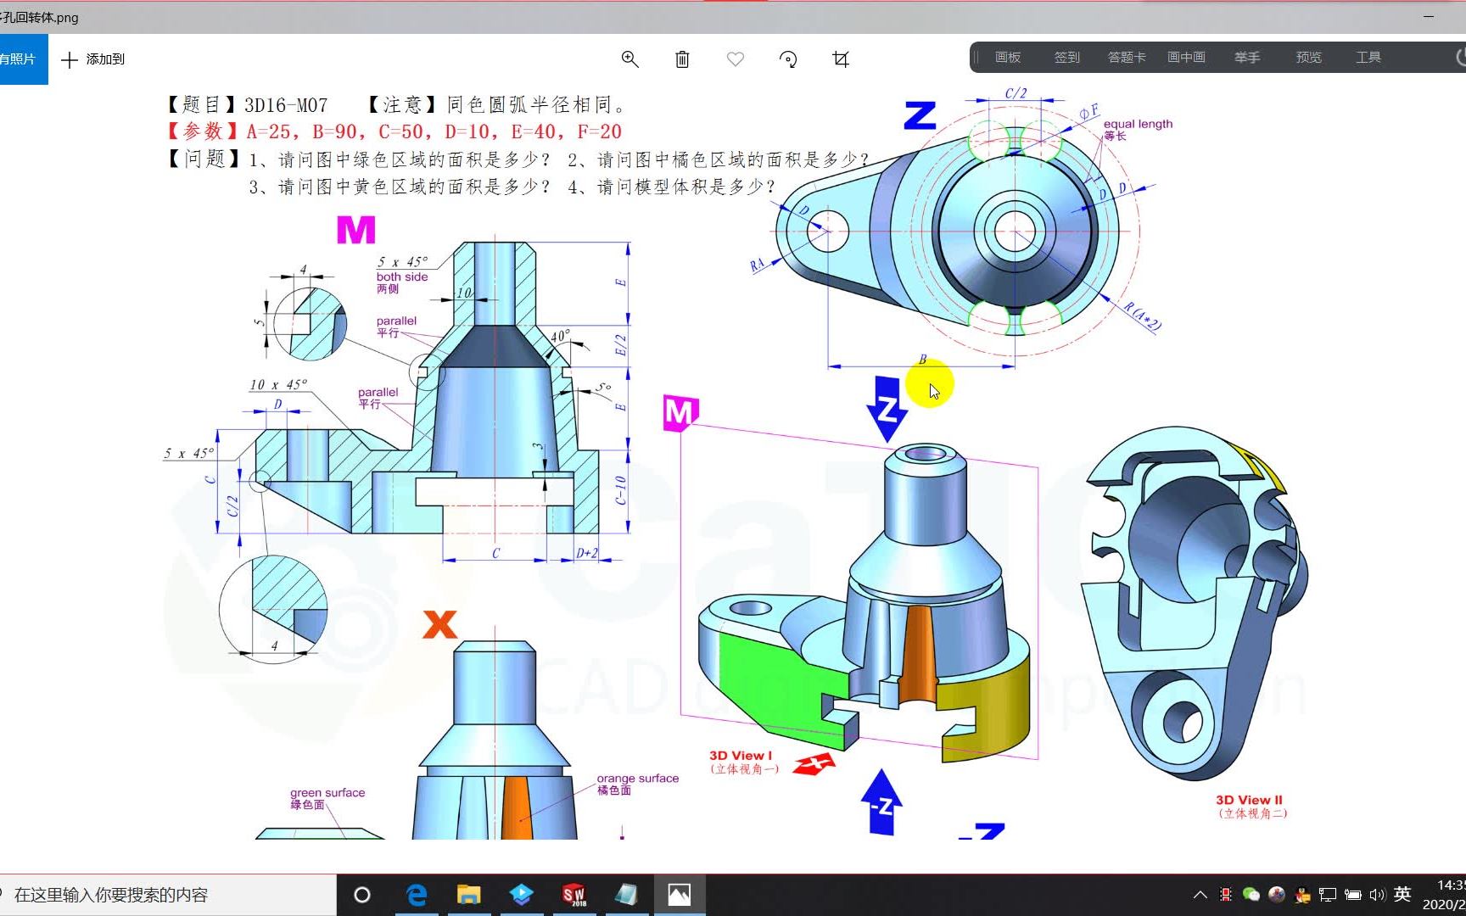Viewport: 1466px width, 916px height.
Task: Open File Explorer from the taskbar
Action: (x=469, y=894)
